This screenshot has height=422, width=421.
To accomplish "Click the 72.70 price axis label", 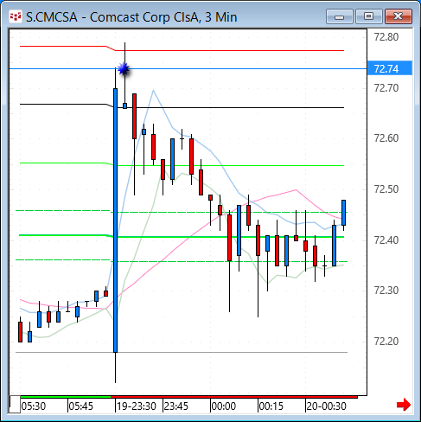I will (386, 87).
